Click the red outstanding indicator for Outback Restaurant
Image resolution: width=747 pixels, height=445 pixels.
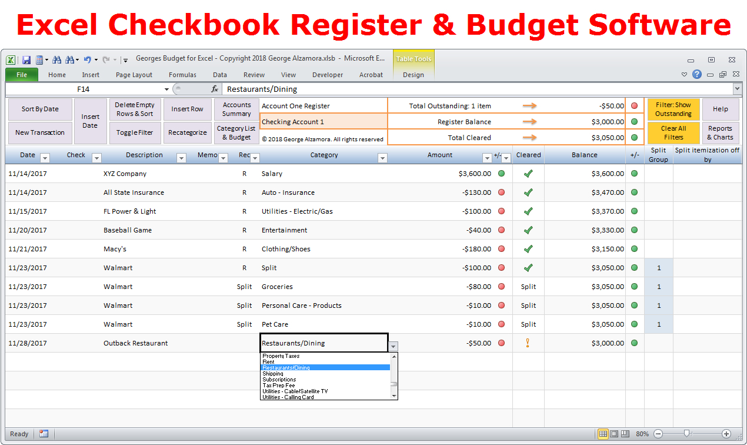coord(501,343)
